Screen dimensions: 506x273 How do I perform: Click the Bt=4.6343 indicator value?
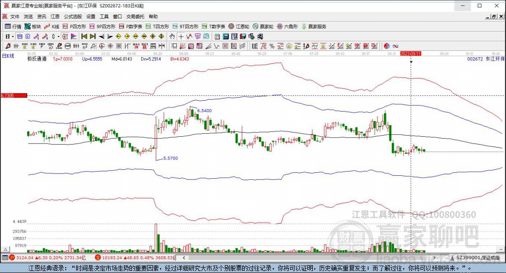179,59
